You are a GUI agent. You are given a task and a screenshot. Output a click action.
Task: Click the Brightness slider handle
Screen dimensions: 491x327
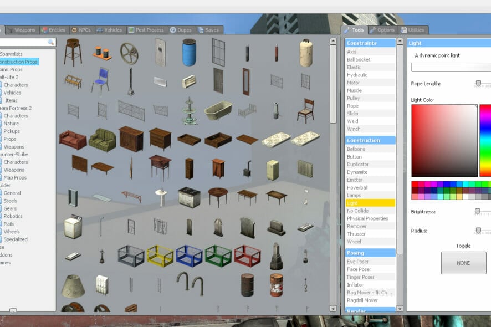tap(478, 212)
